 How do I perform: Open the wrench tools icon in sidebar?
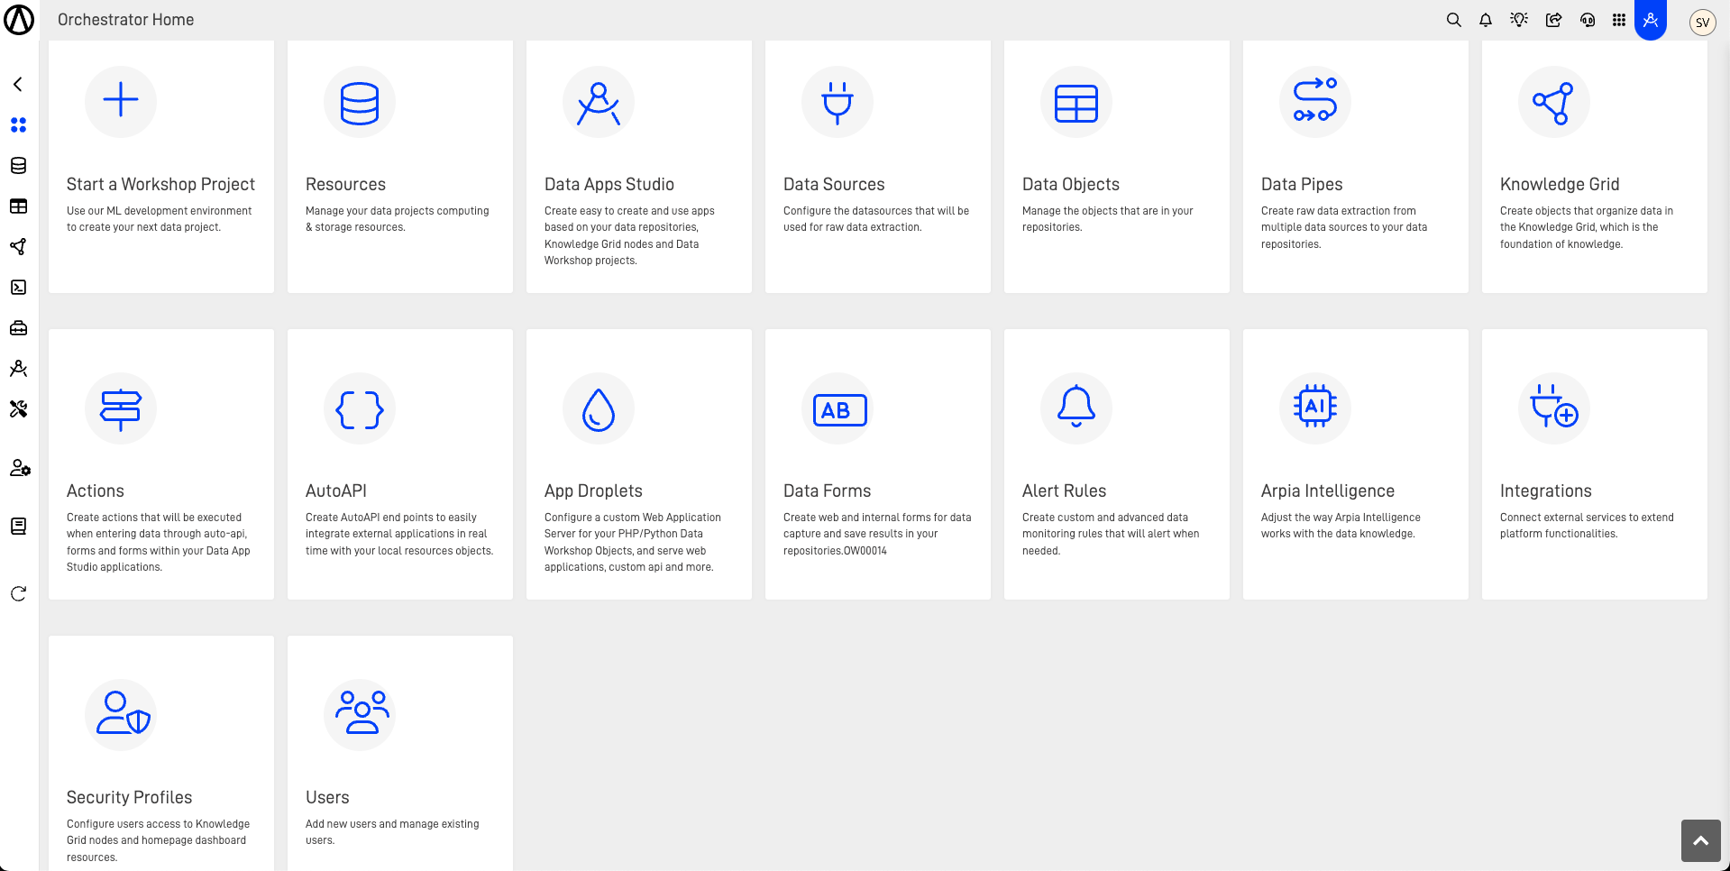(x=18, y=408)
